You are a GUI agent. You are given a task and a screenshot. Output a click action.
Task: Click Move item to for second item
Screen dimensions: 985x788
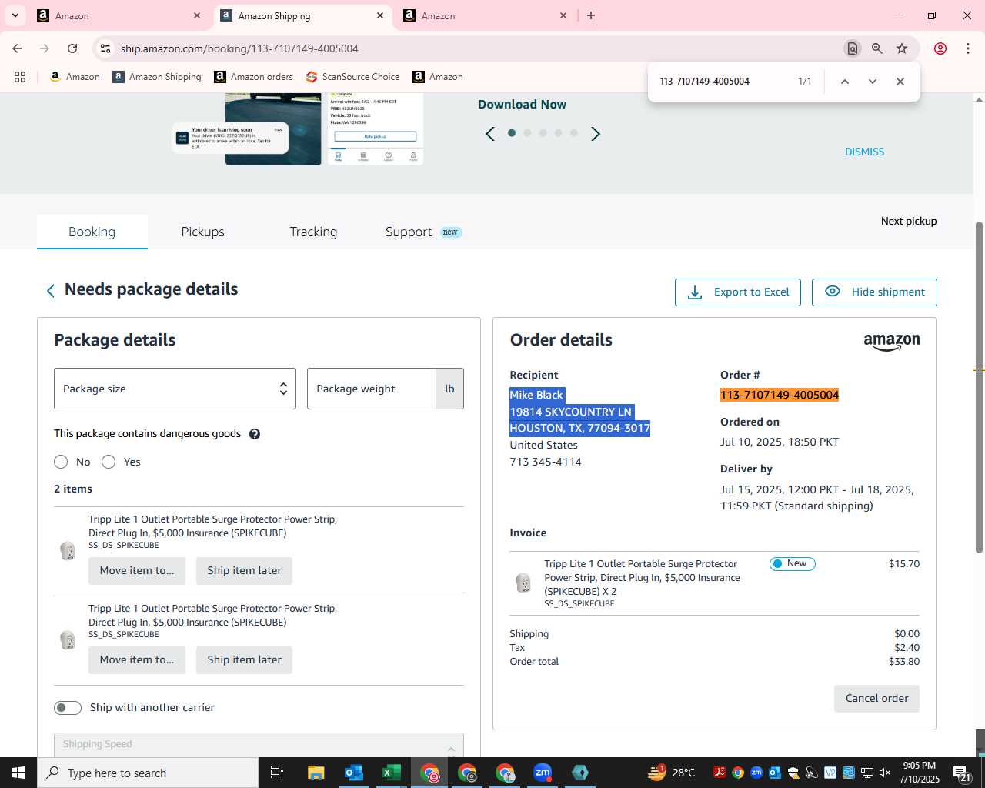[x=137, y=660]
